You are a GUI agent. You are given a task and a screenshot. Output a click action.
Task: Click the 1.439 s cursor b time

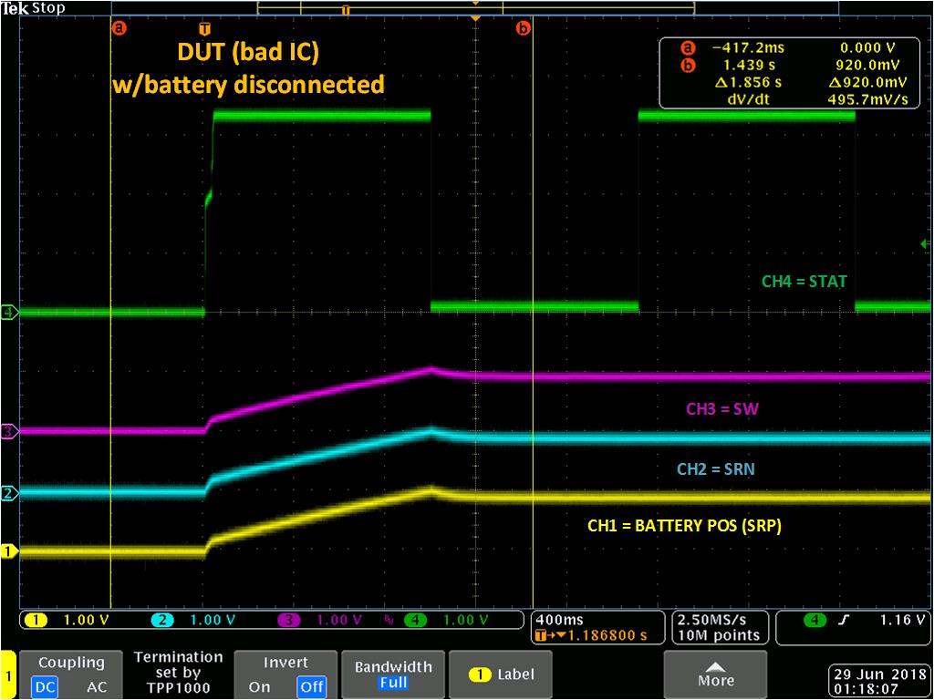point(749,65)
